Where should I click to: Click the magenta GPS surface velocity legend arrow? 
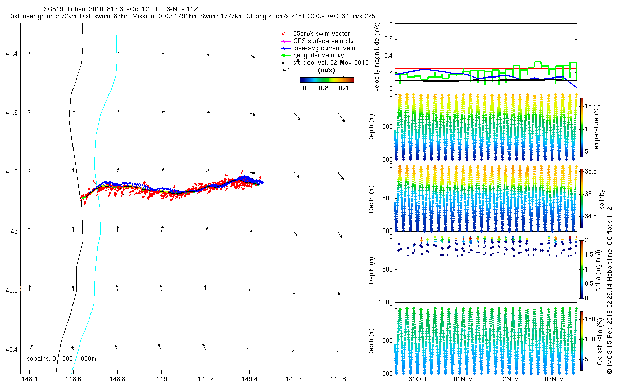click(285, 41)
